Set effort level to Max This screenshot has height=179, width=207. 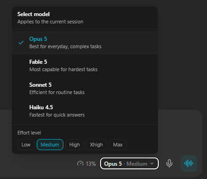click(117, 145)
